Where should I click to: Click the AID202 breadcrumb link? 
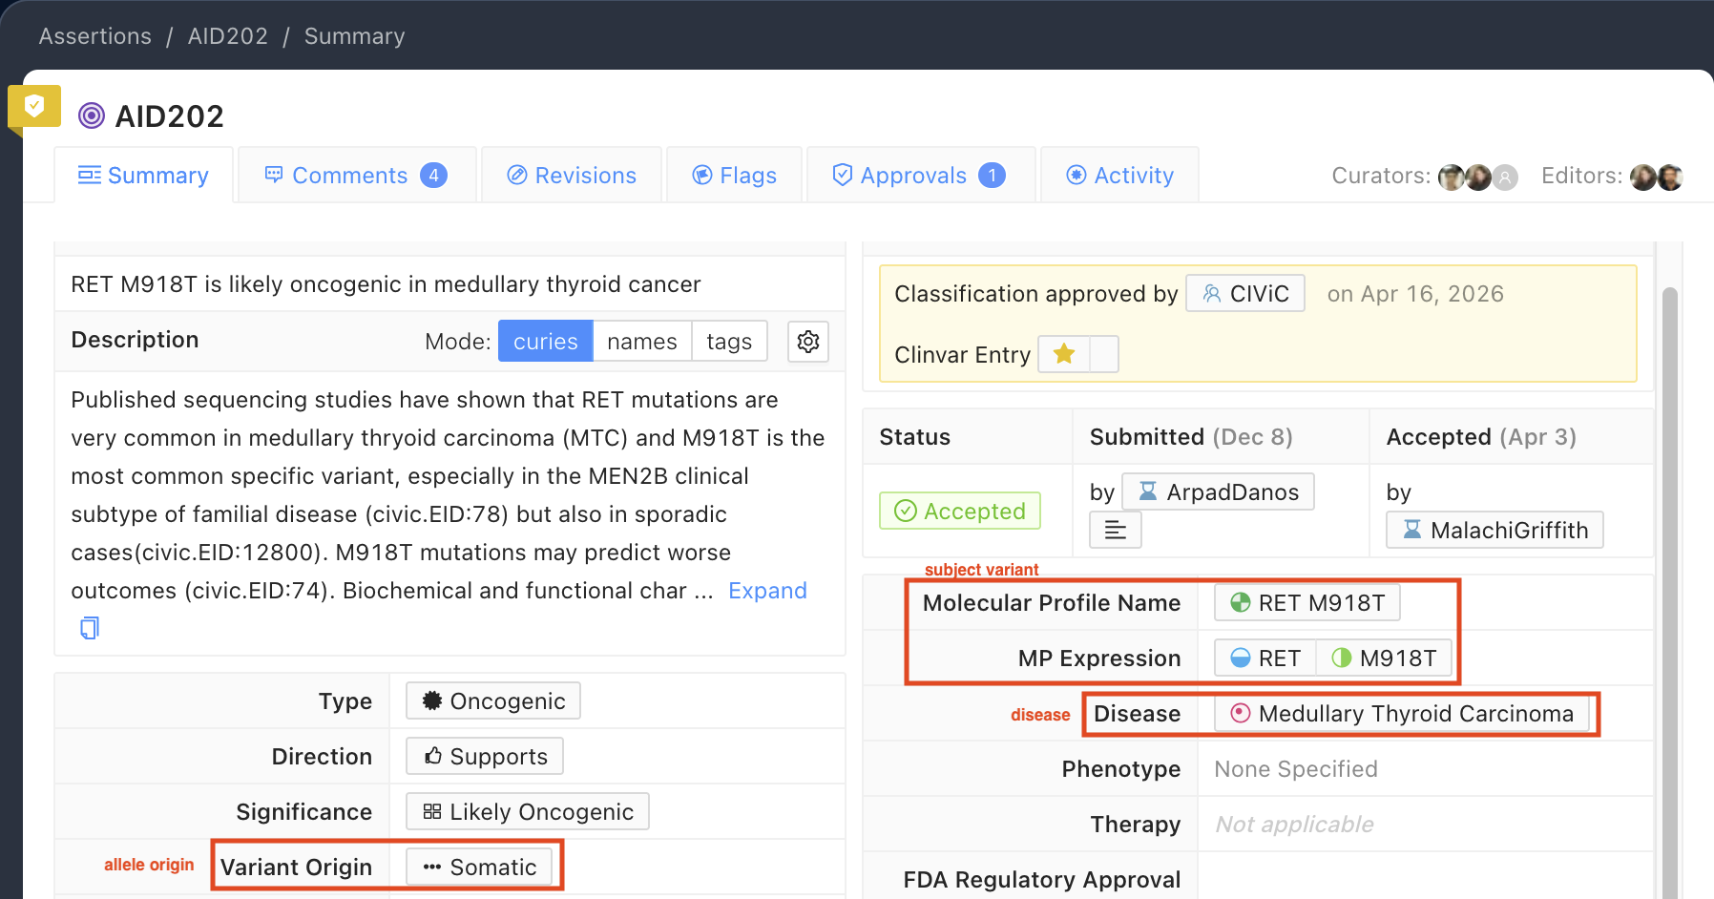pos(228,36)
